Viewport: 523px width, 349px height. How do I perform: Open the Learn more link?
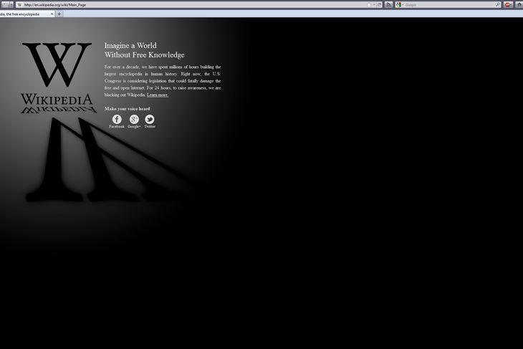click(x=158, y=95)
